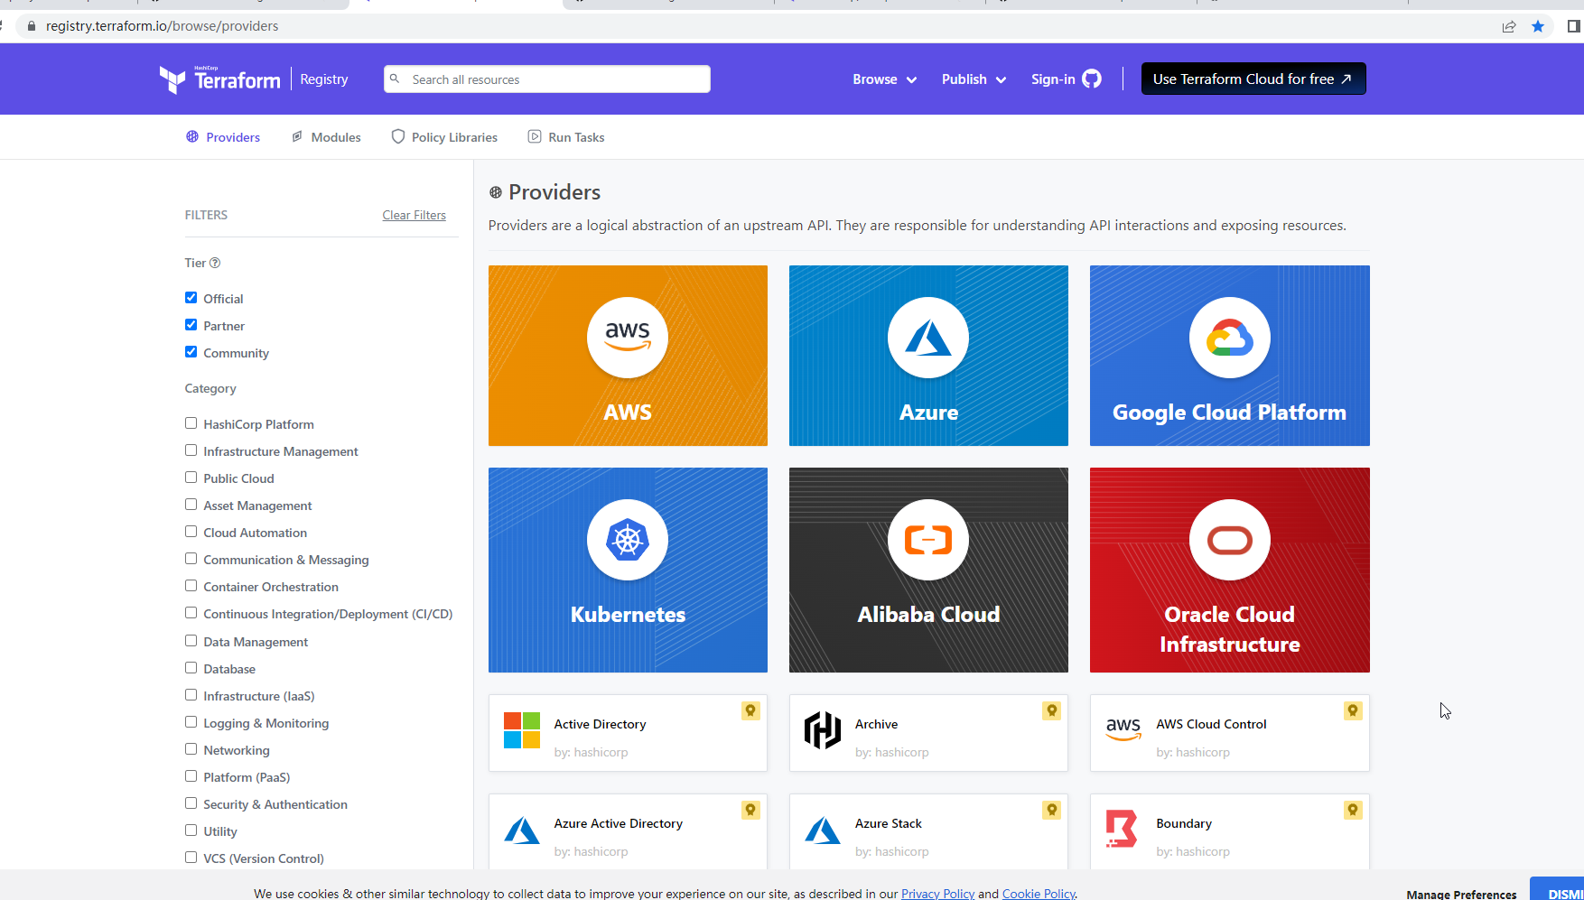The height and width of the screenshot is (900, 1584).
Task: Click Use Terraform Cloud for free button
Action: point(1253,79)
